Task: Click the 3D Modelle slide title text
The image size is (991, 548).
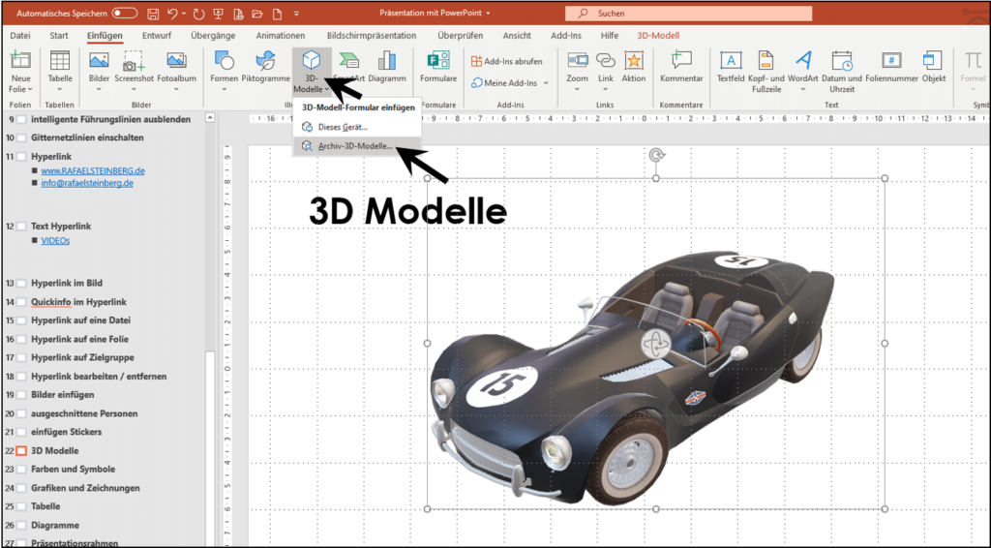Action: click(407, 211)
